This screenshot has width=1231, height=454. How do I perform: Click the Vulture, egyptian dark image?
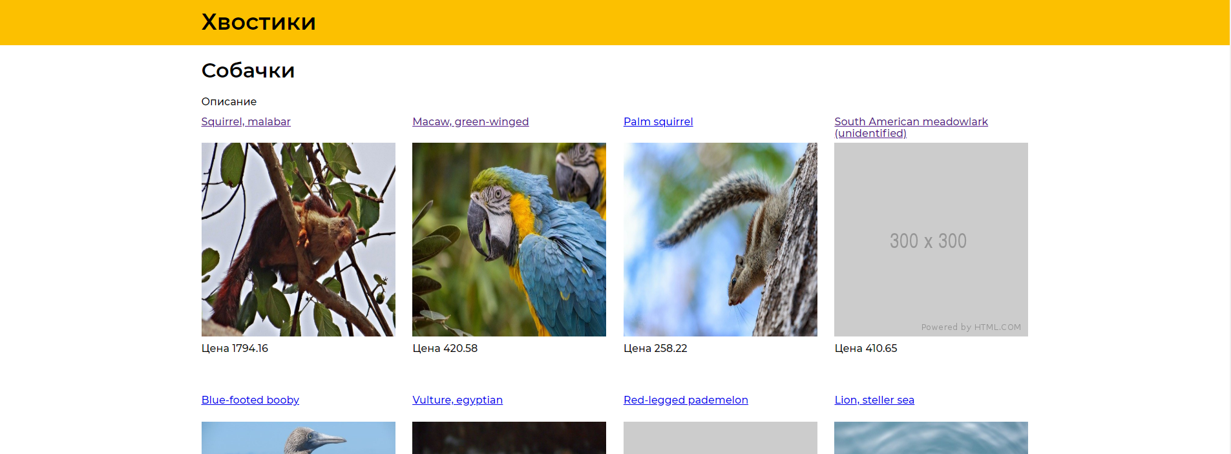pyautogui.click(x=509, y=438)
